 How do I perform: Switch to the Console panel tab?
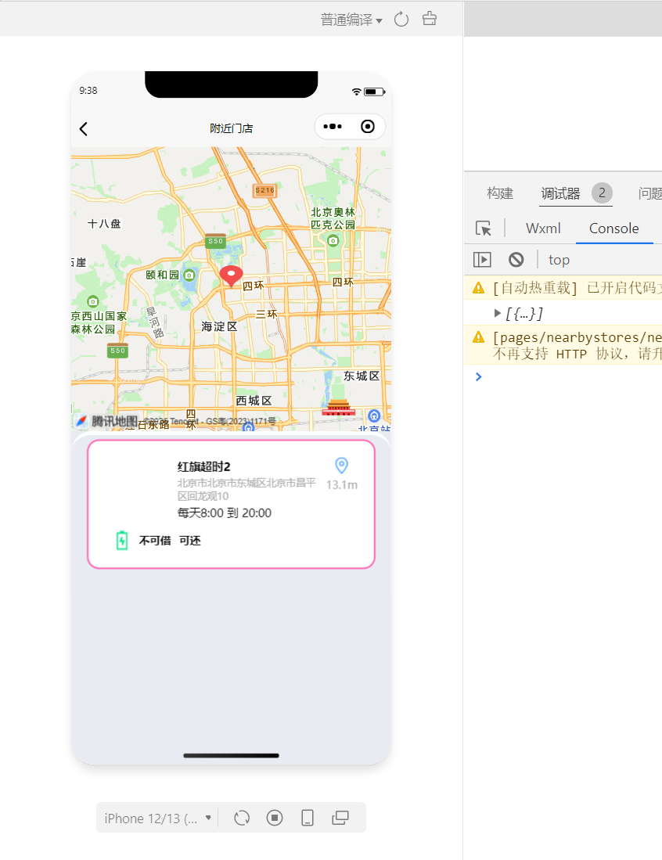613,228
